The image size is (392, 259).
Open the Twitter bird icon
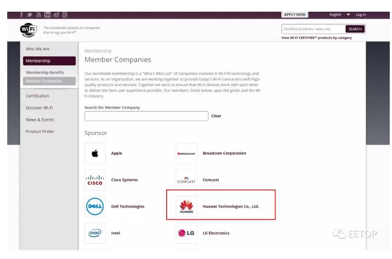29,15
